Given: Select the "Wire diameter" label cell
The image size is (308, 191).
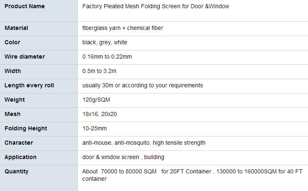Looking at the screenshot, I should (25, 57).
